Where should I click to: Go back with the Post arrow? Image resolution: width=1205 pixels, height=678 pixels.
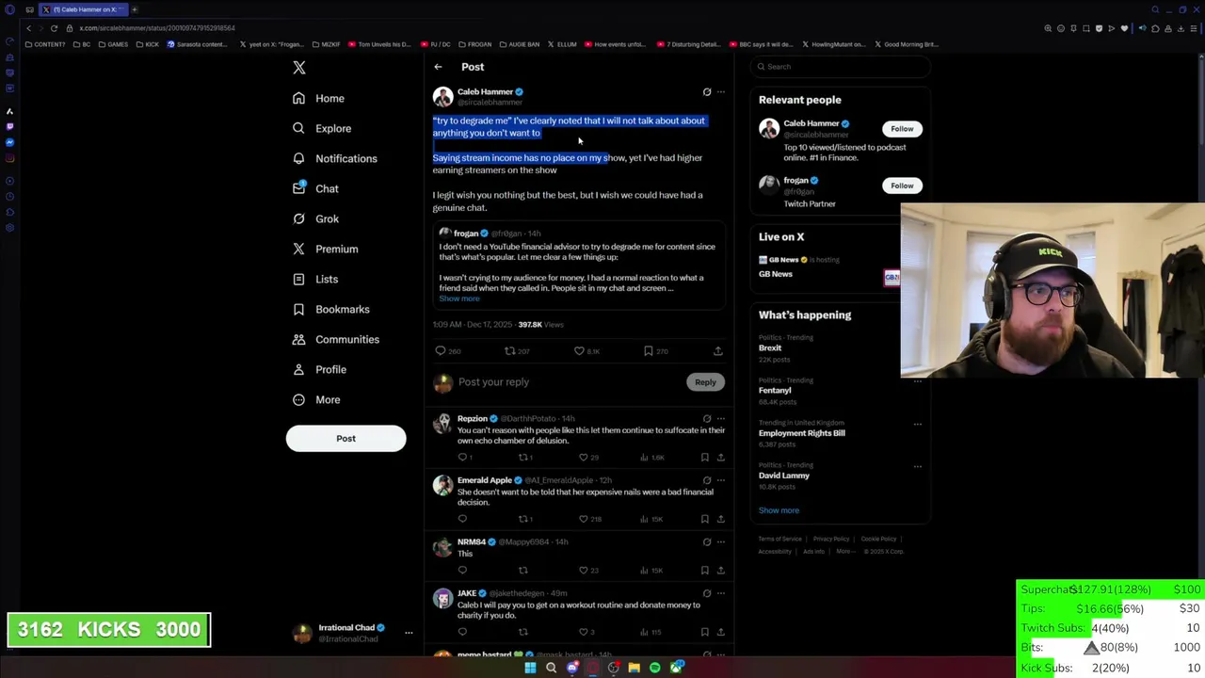click(x=438, y=67)
